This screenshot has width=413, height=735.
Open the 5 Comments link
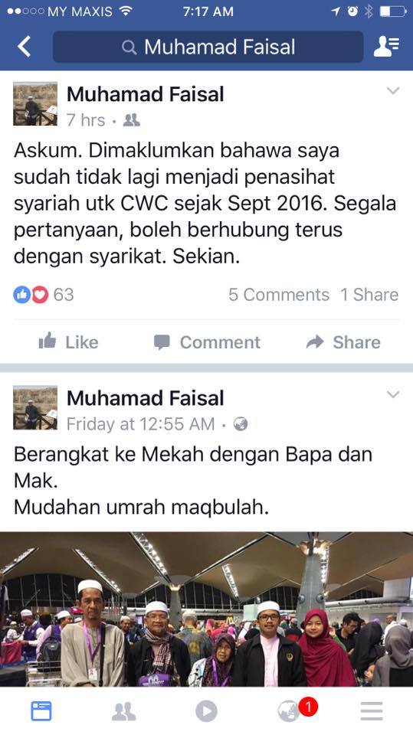279,294
